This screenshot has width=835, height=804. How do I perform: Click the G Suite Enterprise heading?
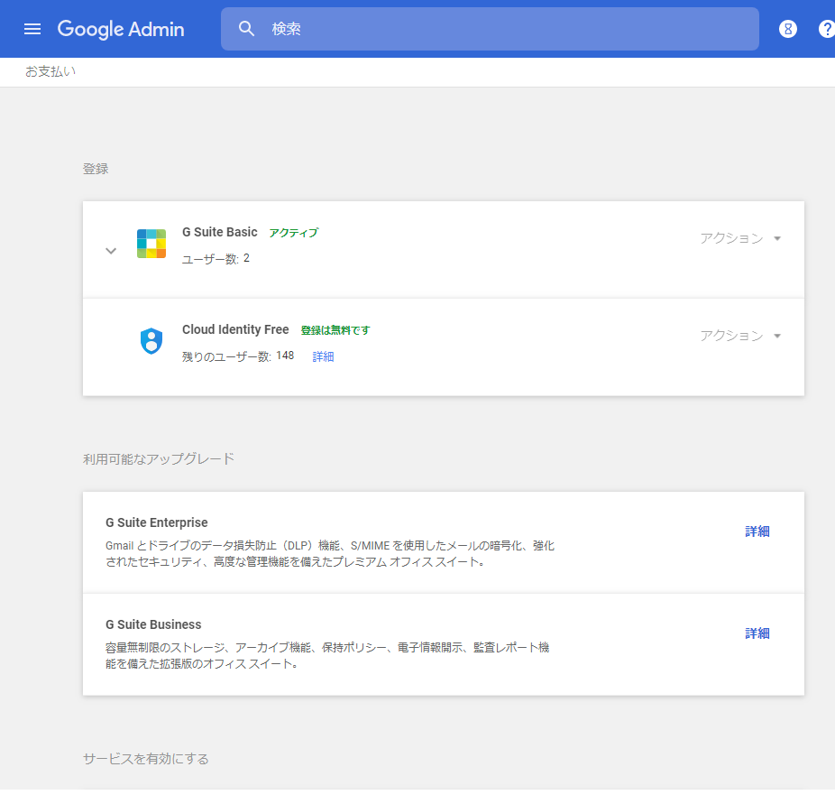coord(157,522)
